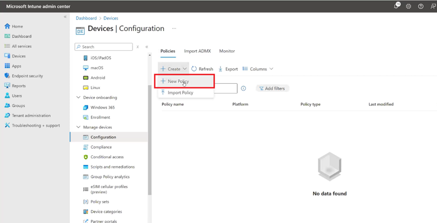This screenshot has height=223, width=437.
Task: Open Endpoint security in left navigation
Action: coord(27,76)
